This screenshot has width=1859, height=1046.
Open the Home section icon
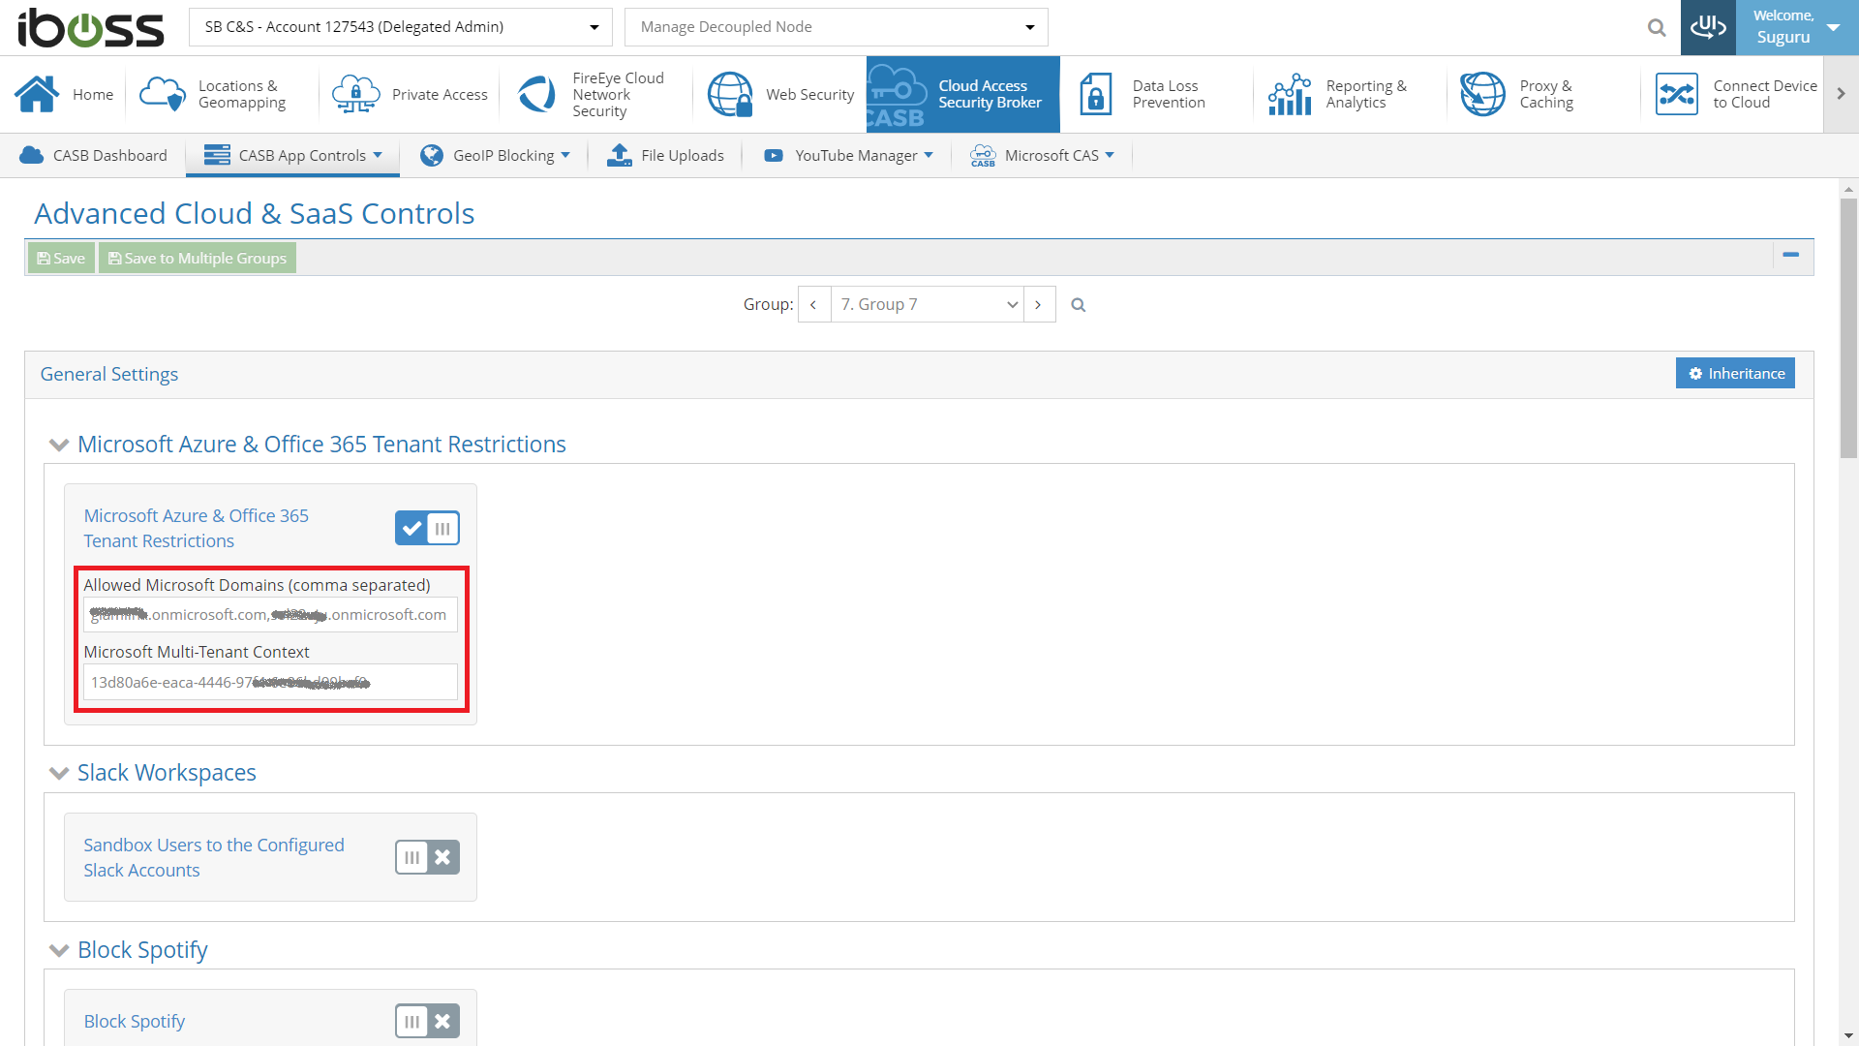[37, 94]
